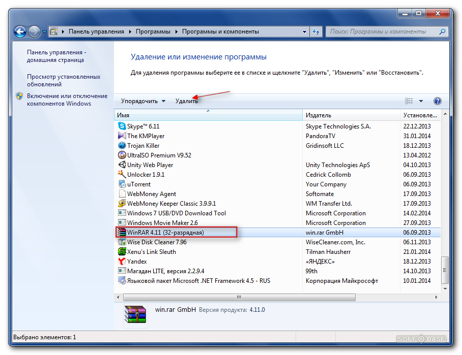Expand the address bar history dropdown

pos(304,31)
